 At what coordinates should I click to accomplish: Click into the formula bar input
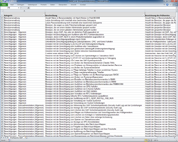(101, 8)
